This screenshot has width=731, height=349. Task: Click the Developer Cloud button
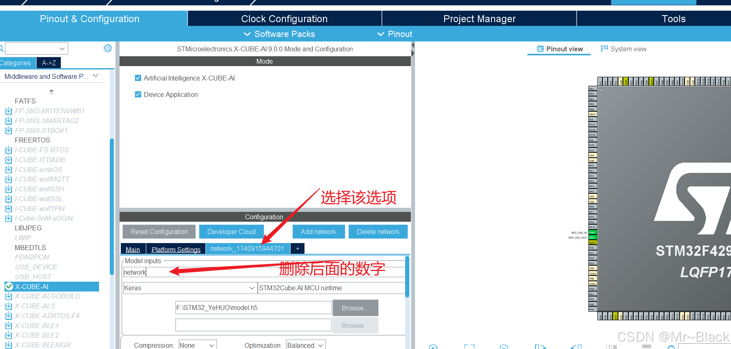(231, 232)
